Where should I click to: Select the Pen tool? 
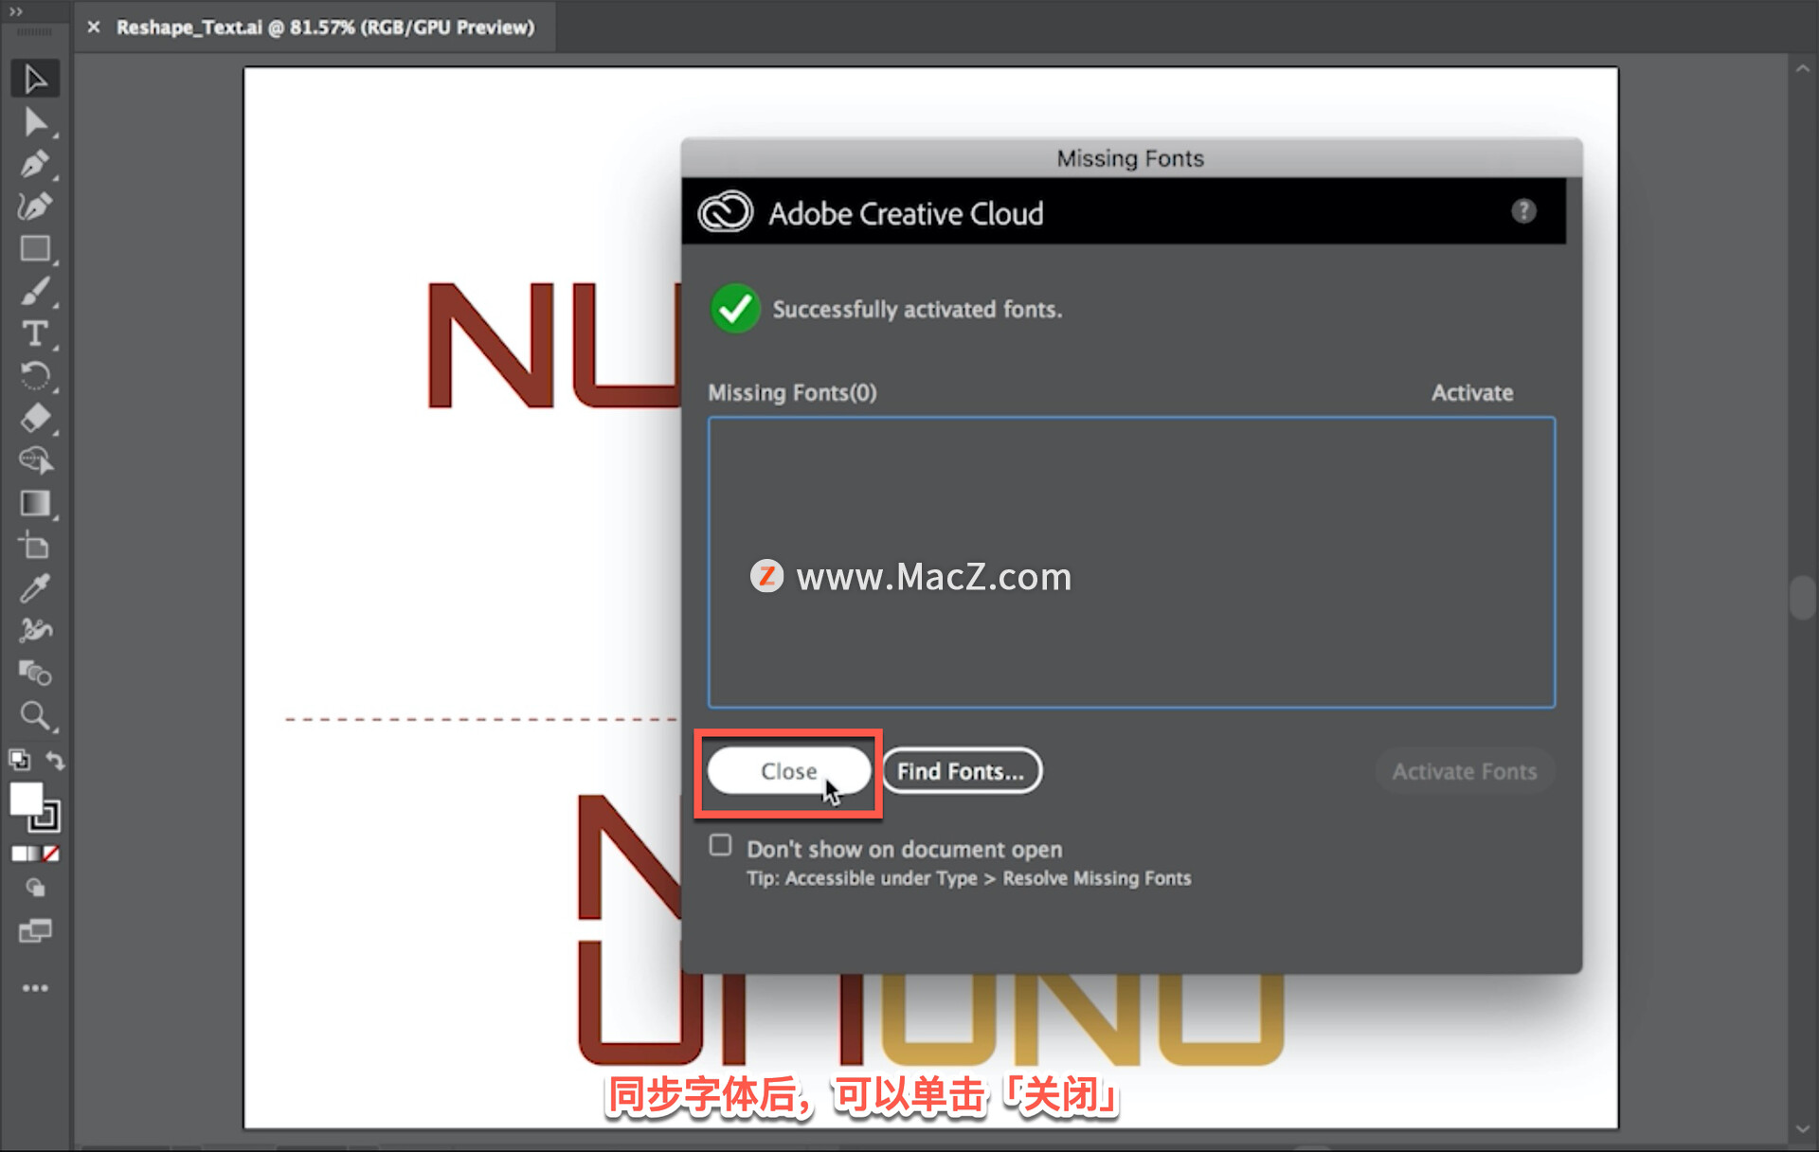pyautogui.click(x=35, y=164)
